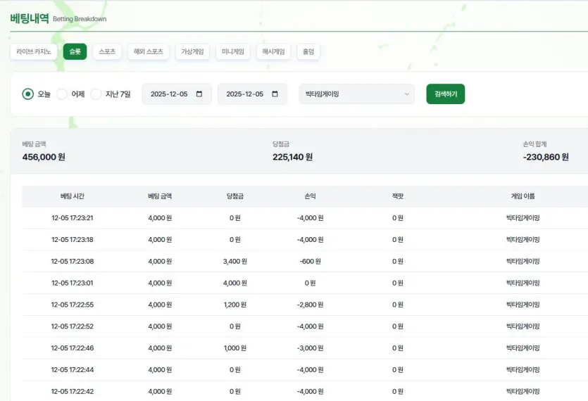Switch to the 슬롯 tab
The image size is (588, 401).
(x=75, y=52)
